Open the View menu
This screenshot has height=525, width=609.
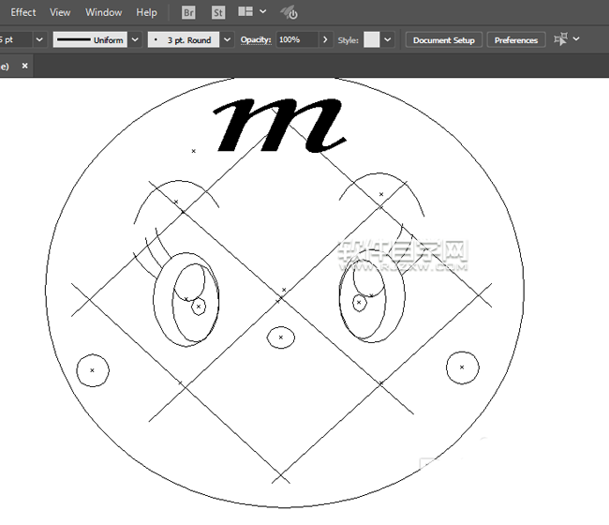click(60, 12)
